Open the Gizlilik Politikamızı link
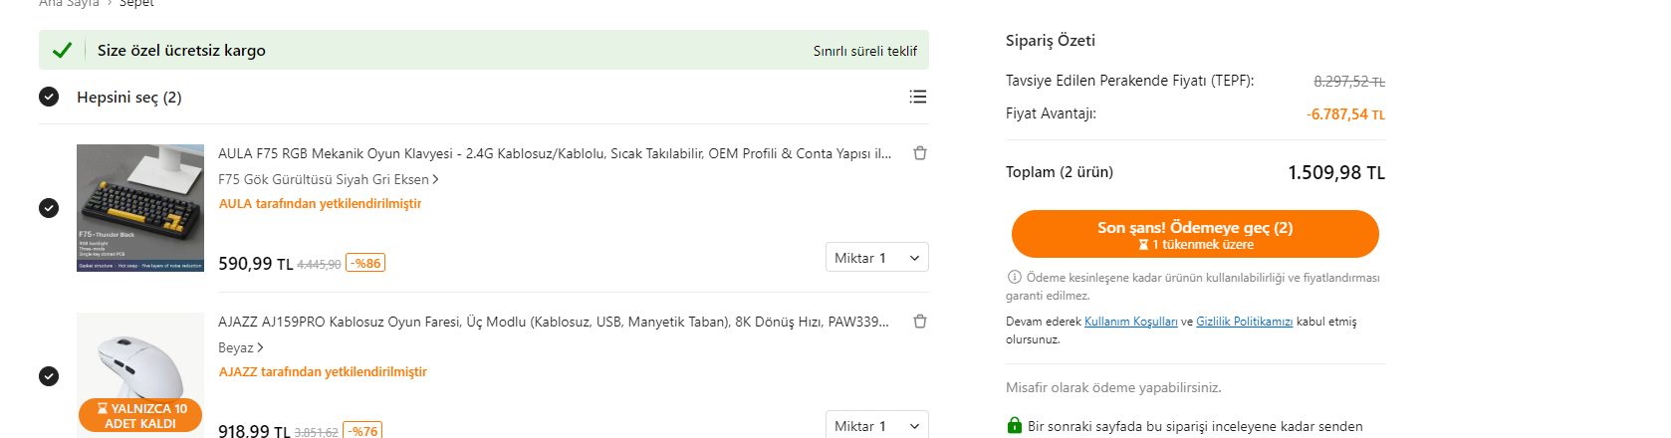The image size is (1671, 438). tap(1244, 322)
